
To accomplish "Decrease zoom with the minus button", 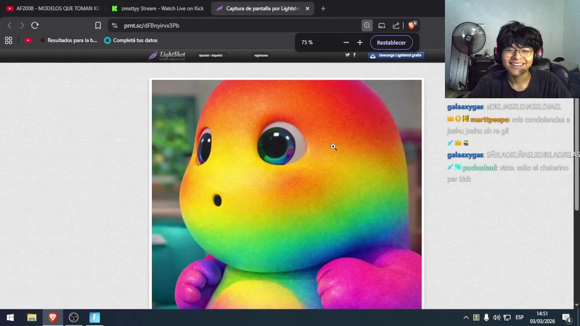I will coord(346,42).
